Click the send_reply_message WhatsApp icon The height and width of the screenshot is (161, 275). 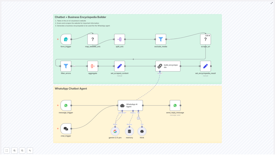coord(175,105)
